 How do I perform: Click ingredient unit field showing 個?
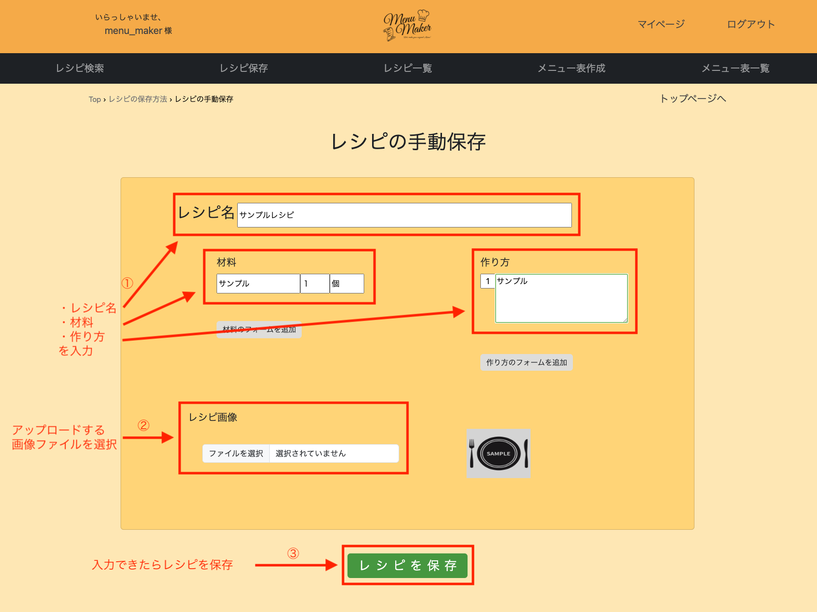(347, 284)
